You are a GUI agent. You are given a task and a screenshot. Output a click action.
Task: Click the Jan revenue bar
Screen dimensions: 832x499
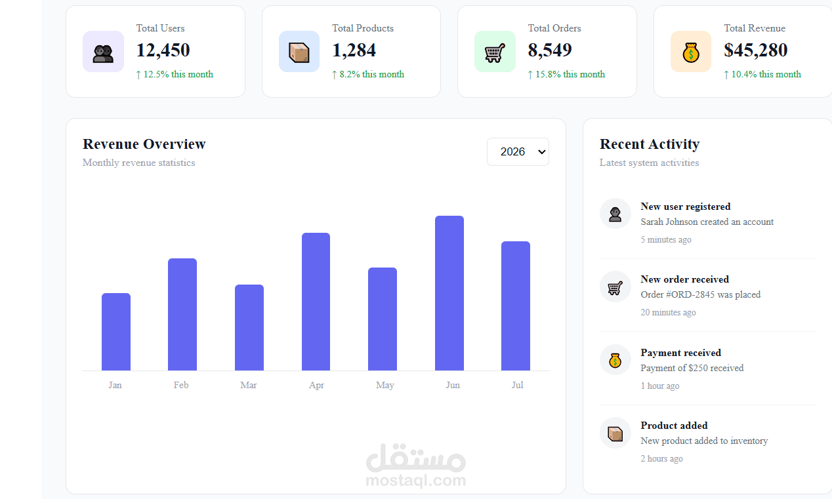116,332
